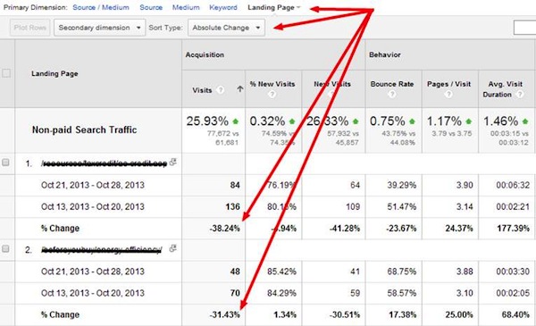Click the second landing page URL link
536x326 pixels.
coord(101,250)
